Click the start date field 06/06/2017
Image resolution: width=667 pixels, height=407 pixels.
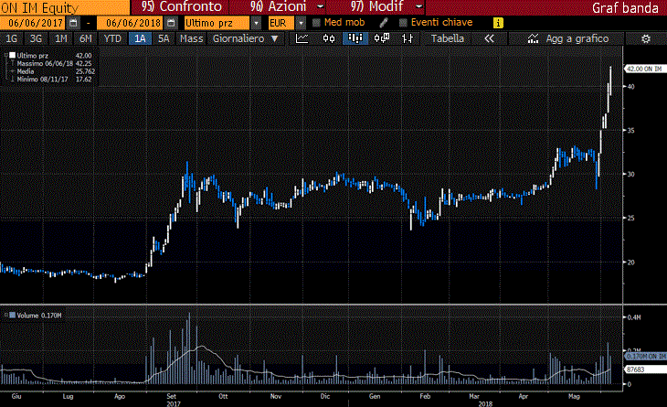click(x=35, y=22)
